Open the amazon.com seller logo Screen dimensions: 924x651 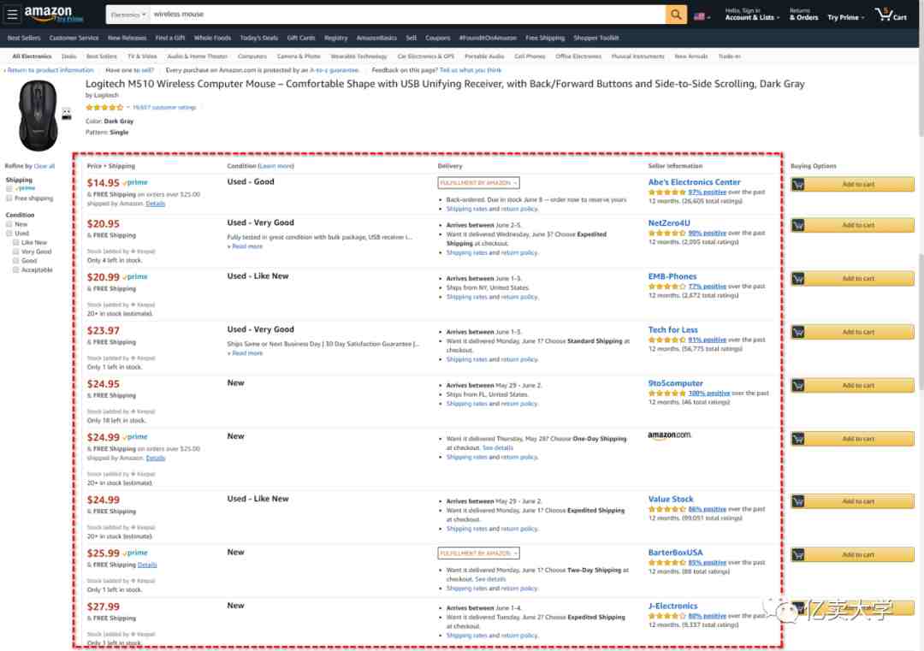click(669, 435)
